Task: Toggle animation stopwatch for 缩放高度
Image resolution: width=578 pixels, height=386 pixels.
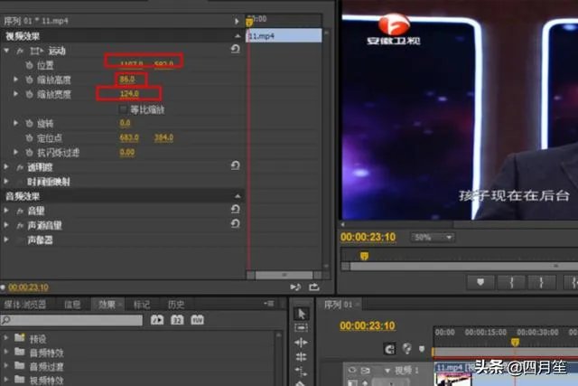Action: point(30,80)
